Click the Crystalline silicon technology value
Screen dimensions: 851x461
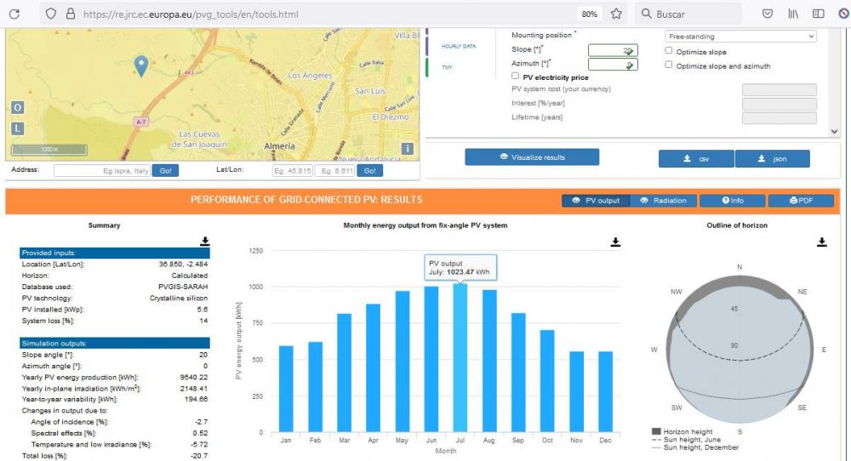coord(179,299)
